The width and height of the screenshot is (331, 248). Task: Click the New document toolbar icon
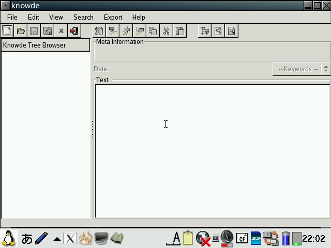click(7, 31)
